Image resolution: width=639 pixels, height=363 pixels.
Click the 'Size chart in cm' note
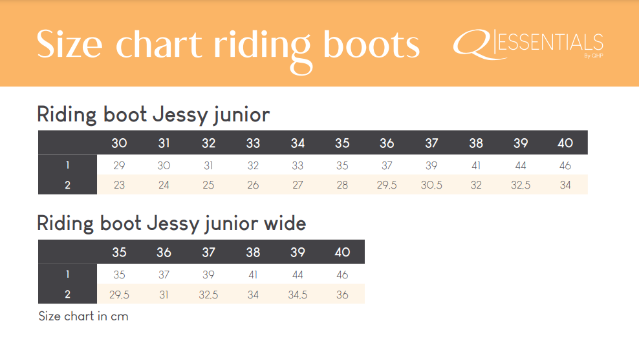83,316
